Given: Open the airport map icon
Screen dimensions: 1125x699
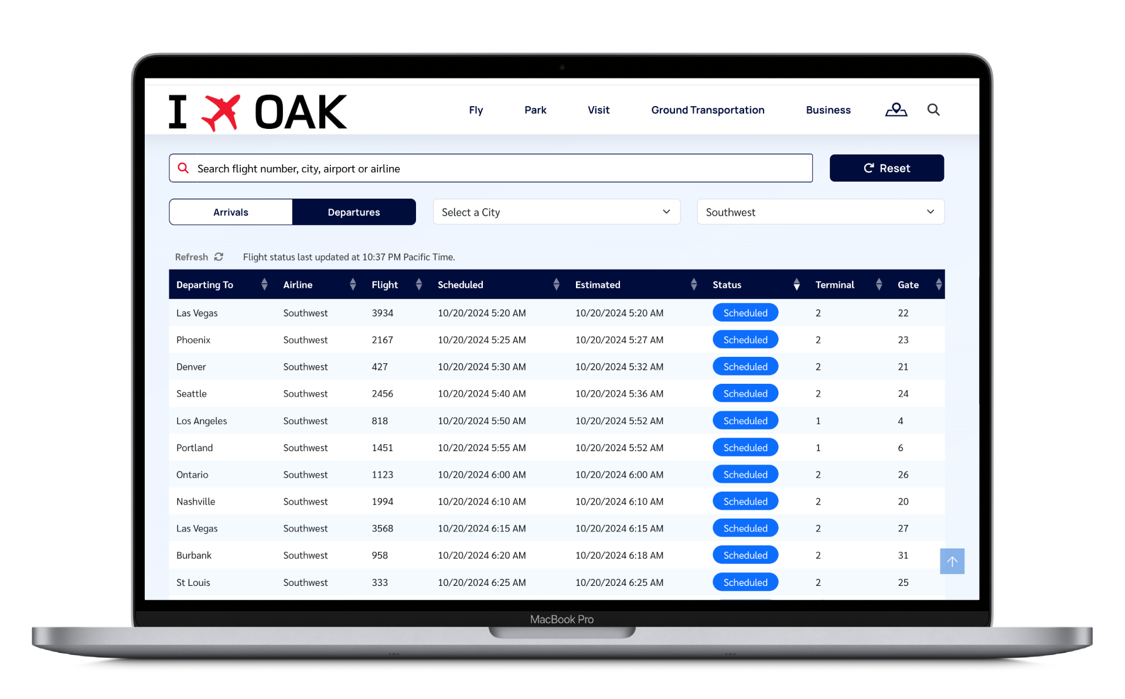Looking at the screenshot, I should [896, 110].
